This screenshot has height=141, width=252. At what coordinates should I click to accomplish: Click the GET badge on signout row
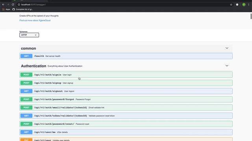pyautogui.click(x=26, y=91)
